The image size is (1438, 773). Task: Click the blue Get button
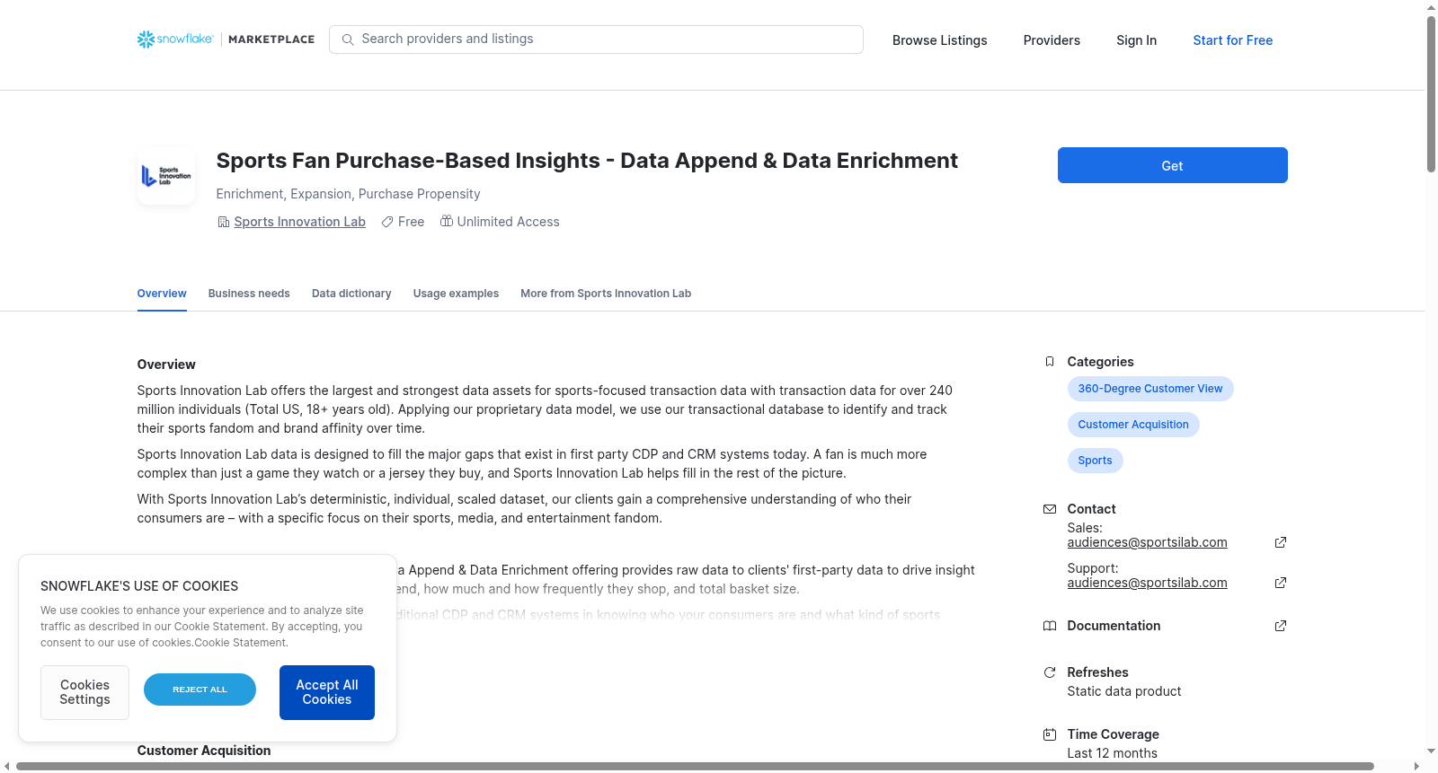tap(1172, 165)
